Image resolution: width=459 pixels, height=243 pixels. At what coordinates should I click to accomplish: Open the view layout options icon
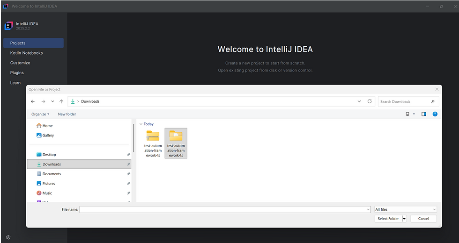407,114
